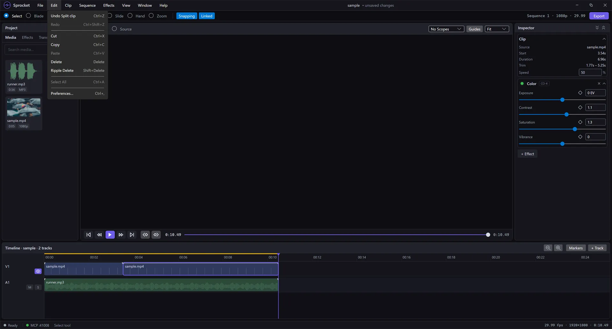The width and height of the screenshot is (612, 329).
Task: Click the Exposure slider handle
Action: tap(562, 100)
